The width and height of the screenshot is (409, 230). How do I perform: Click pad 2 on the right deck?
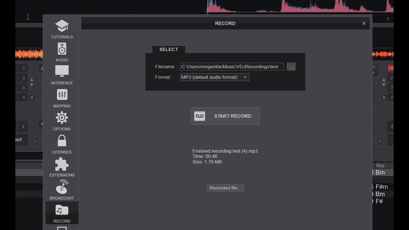pyautogui.click(x=391, y=78)
